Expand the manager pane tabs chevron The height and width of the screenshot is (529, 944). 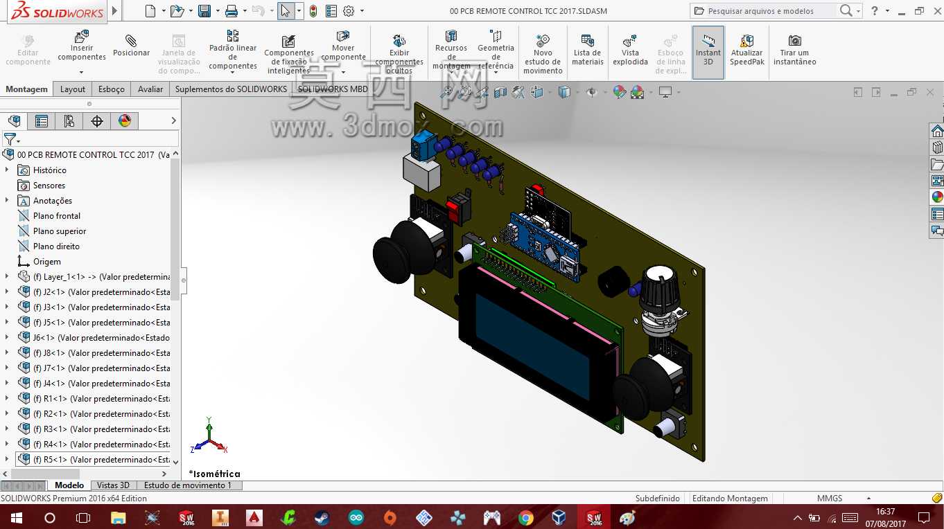tap(173, 121)
